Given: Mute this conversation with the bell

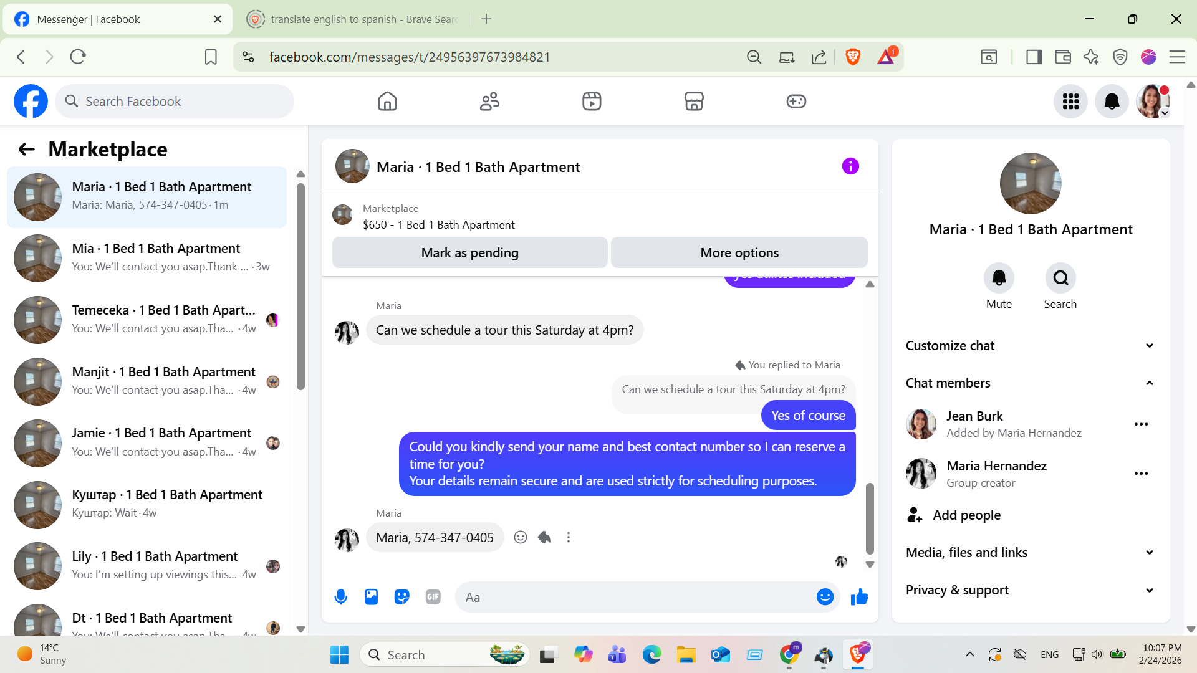Looking at the screenshot, I should (x=999, y=278).
